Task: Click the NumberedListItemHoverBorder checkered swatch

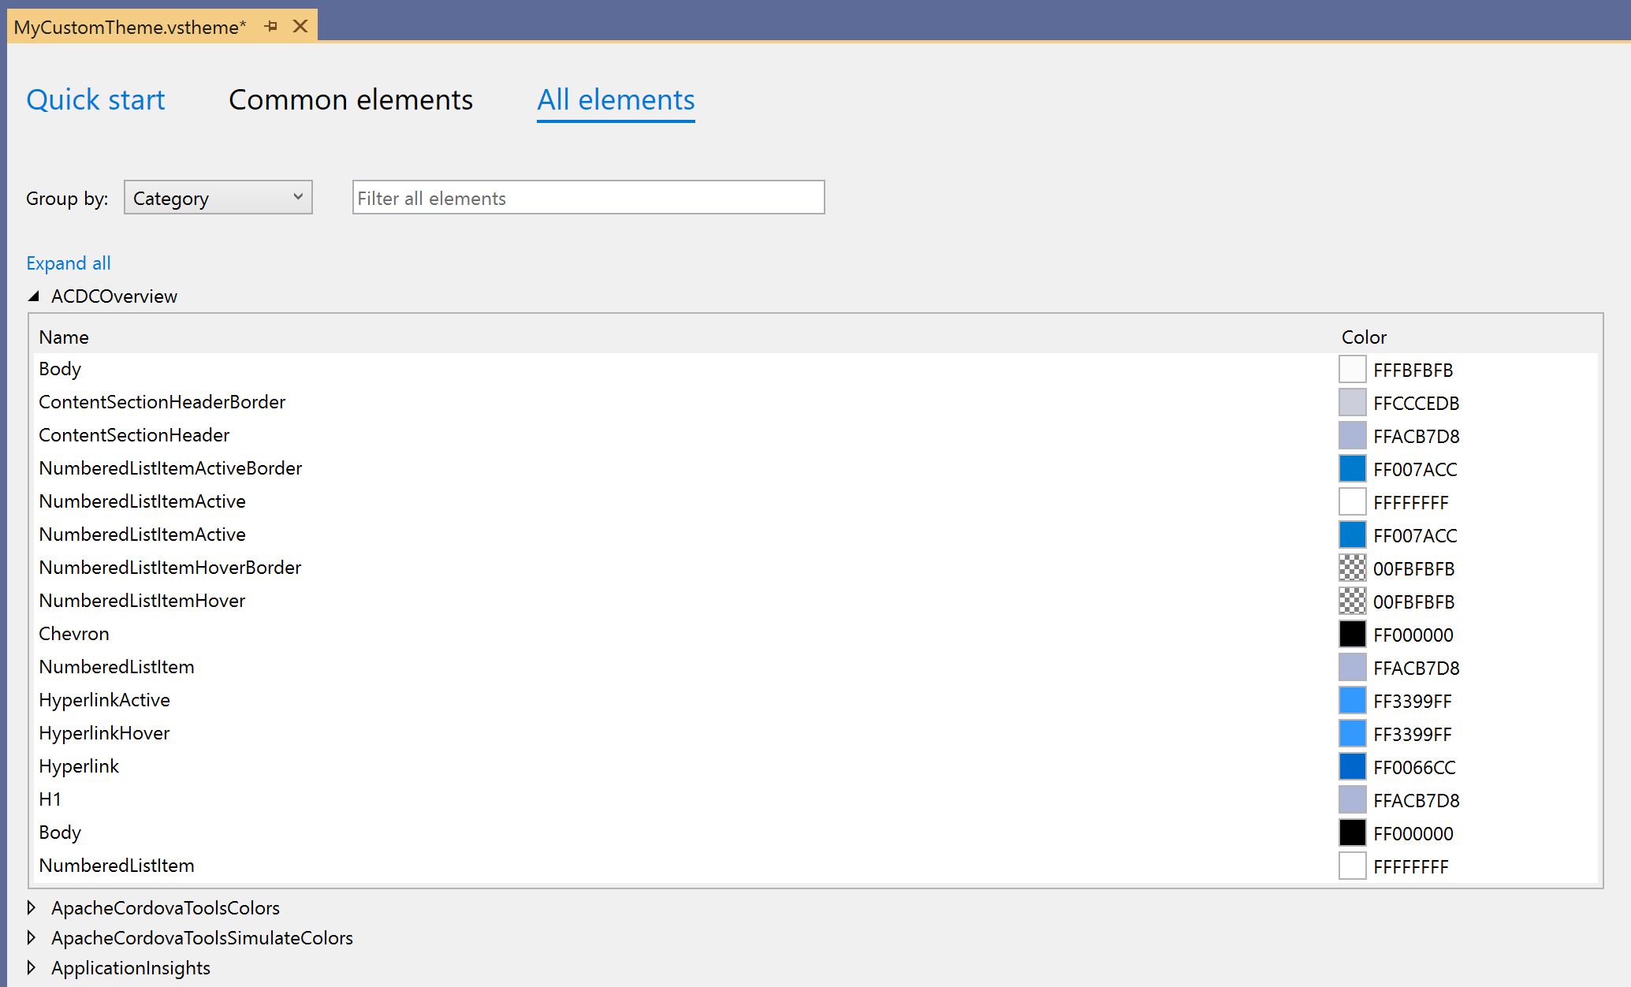Action: [1351, 568]
